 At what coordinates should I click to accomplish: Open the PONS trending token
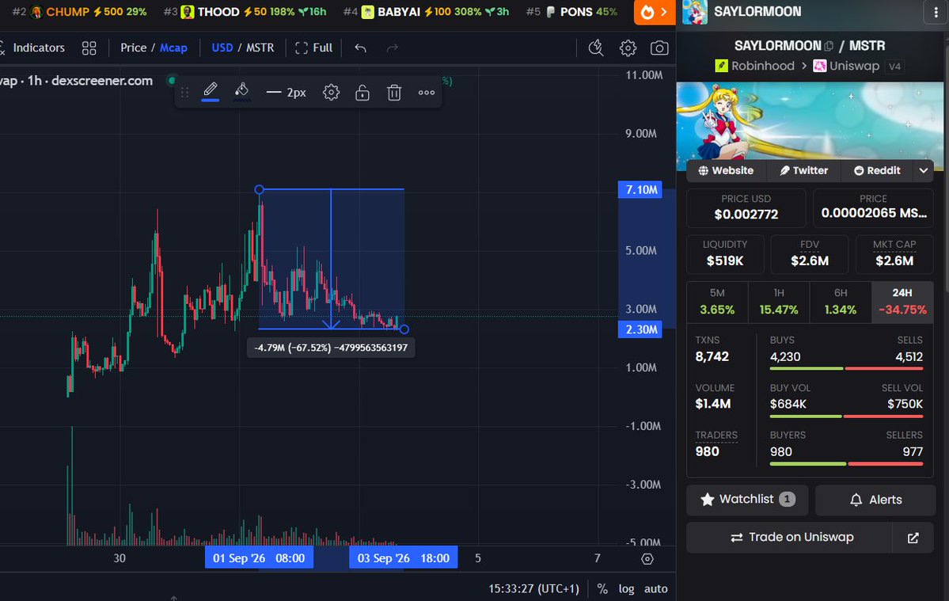[x=572, y=12]
